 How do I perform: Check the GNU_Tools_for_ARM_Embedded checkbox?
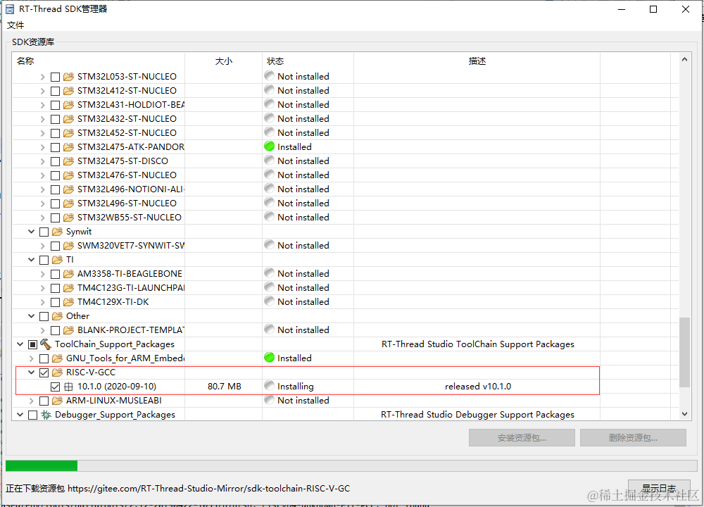(44, 358)
